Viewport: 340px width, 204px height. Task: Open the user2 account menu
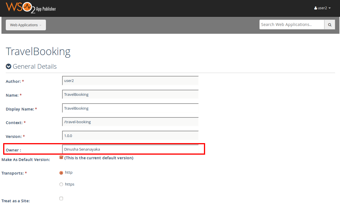322,8
